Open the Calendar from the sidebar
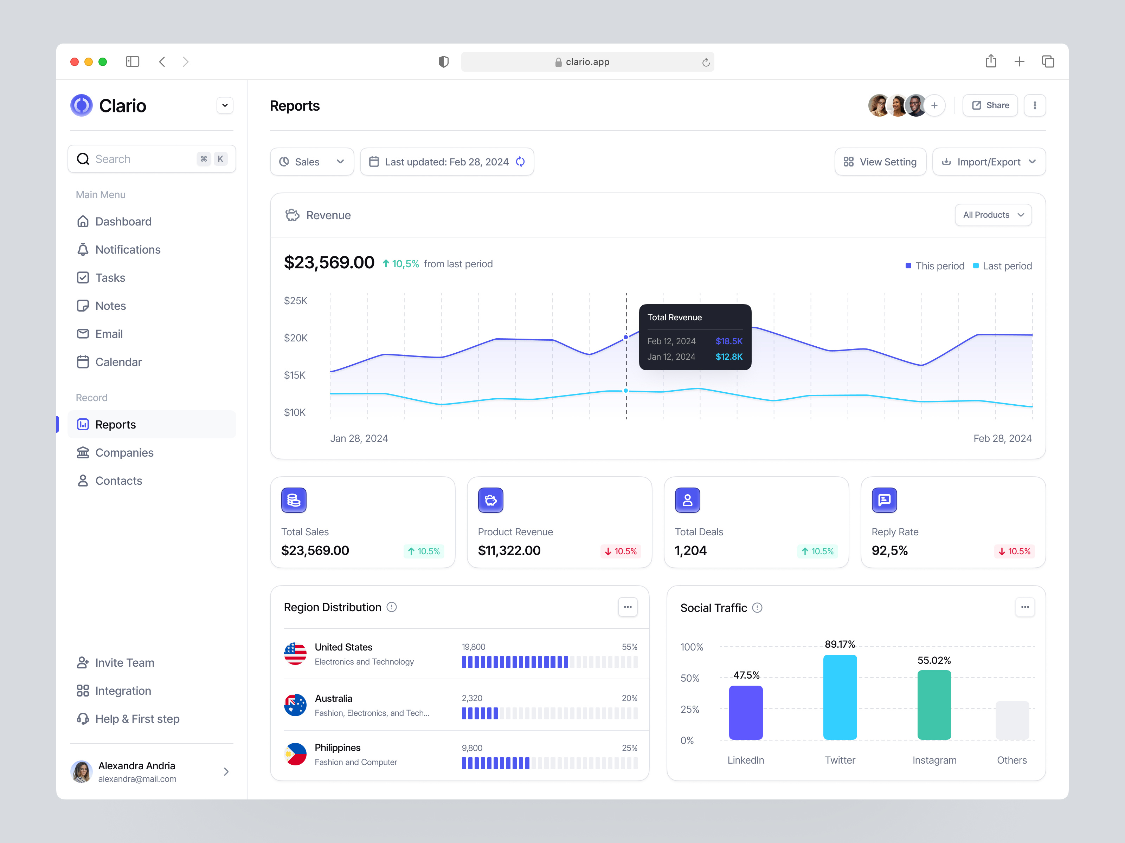This screenshot has height=843, width=1125. coord(118,362)
